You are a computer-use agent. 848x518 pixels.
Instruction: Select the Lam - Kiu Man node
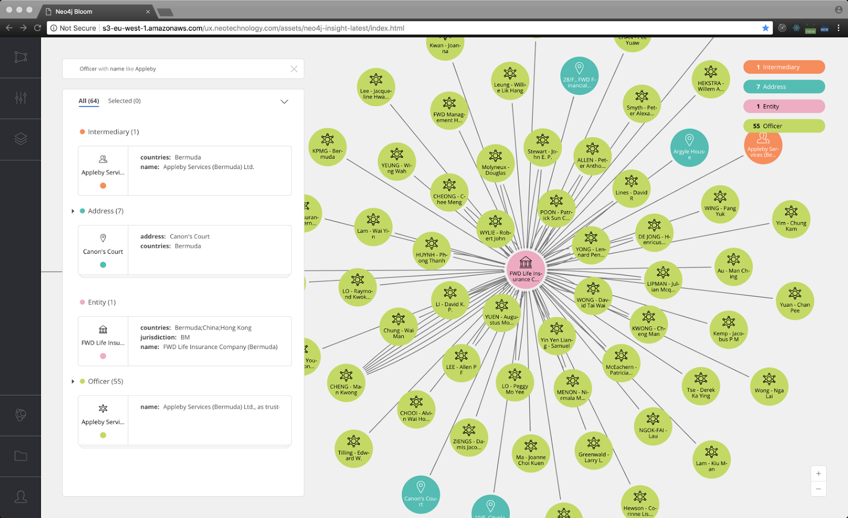[x=711, y=460]
